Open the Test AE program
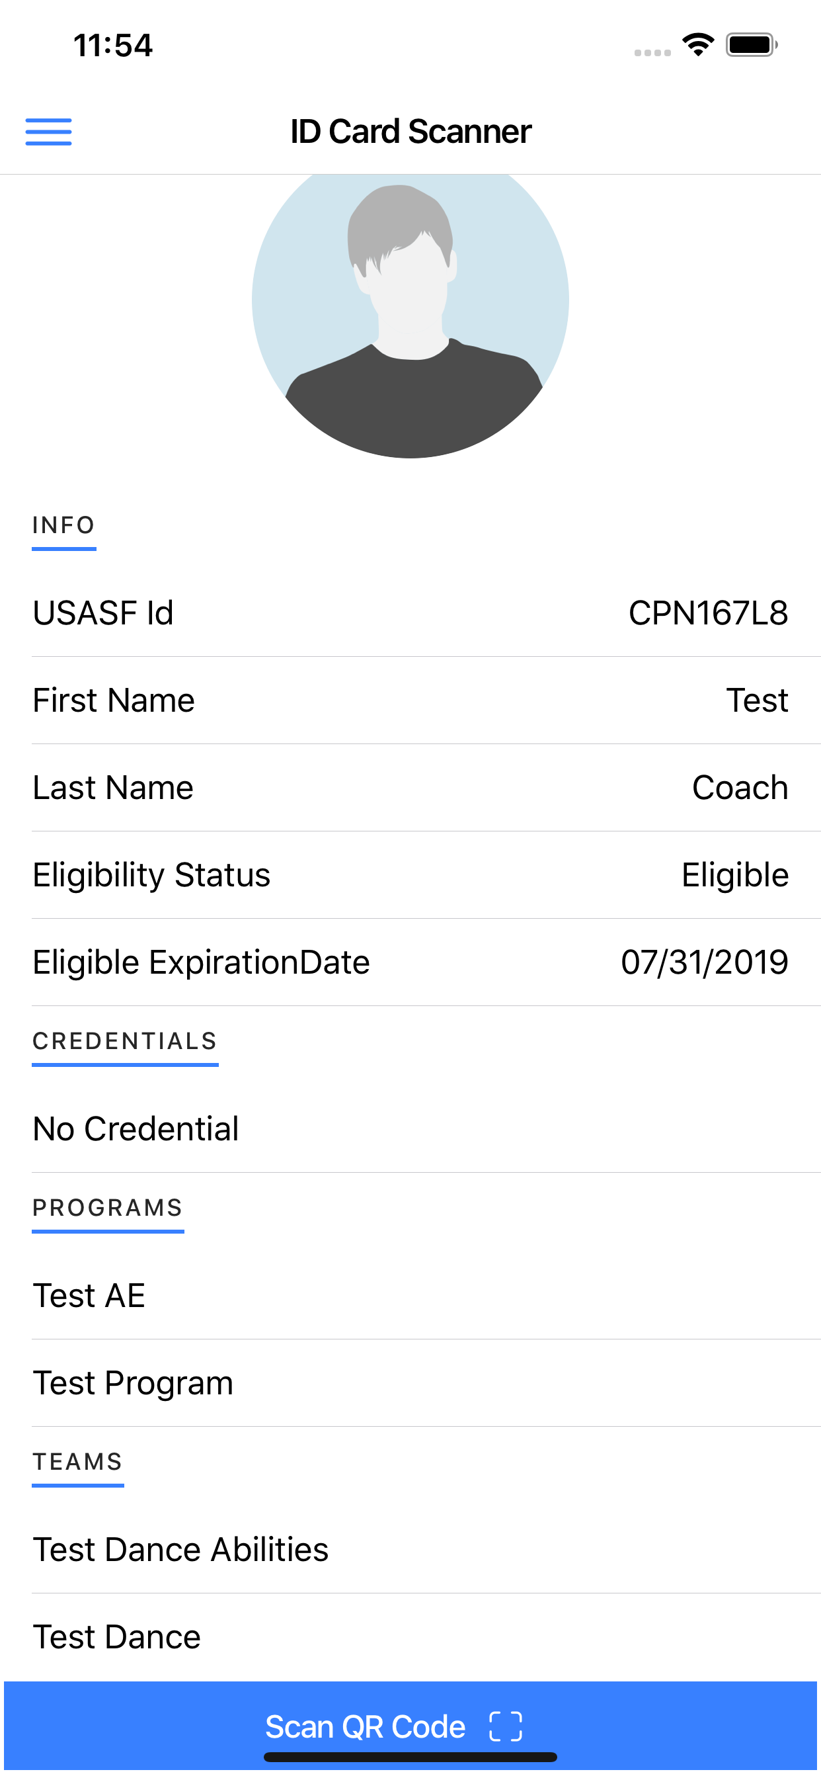Viewport: 821px width, 1778px height. tap(411, 1296)
